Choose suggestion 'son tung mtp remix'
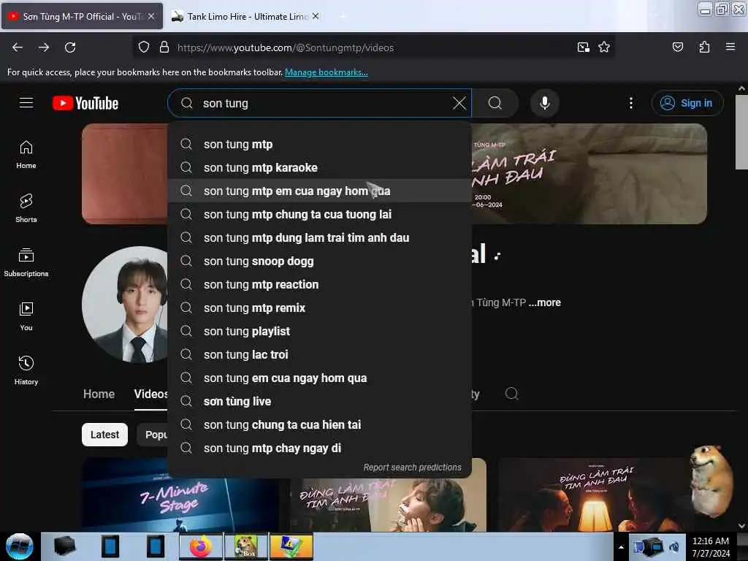 320,308
